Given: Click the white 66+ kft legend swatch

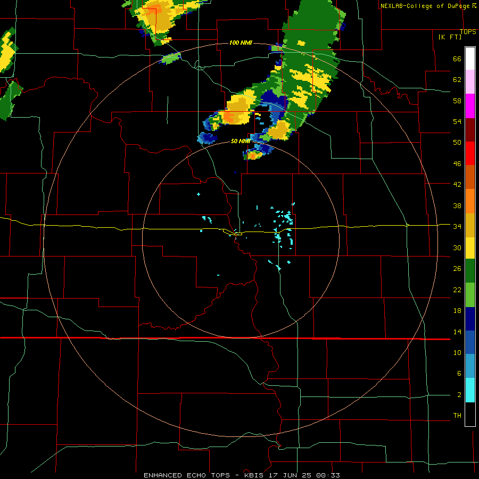Looking at the screenshot, I should (x=470, y=59).
